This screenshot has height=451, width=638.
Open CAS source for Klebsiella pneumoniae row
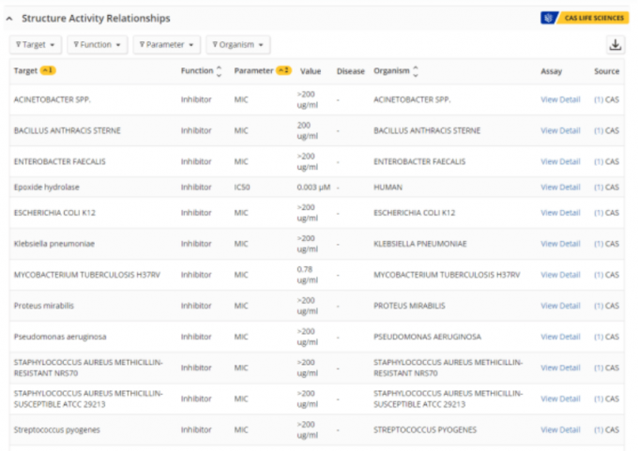606,244
